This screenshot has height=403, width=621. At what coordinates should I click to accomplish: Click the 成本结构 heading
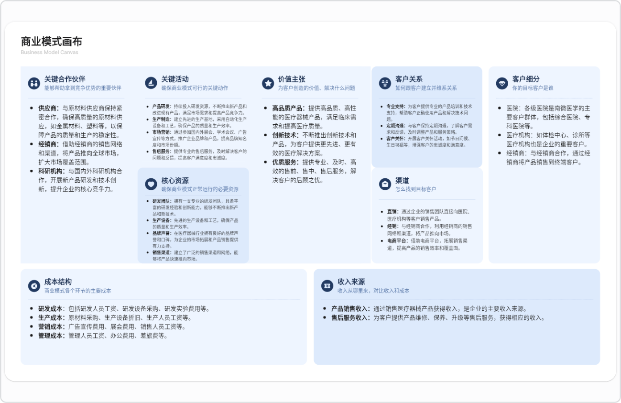[x=58, y=282]
